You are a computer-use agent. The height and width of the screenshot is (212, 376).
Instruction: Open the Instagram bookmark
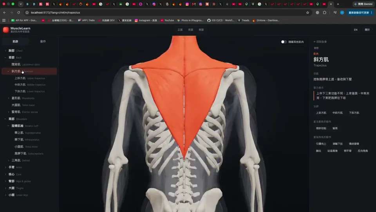click(x=146, y=20)
